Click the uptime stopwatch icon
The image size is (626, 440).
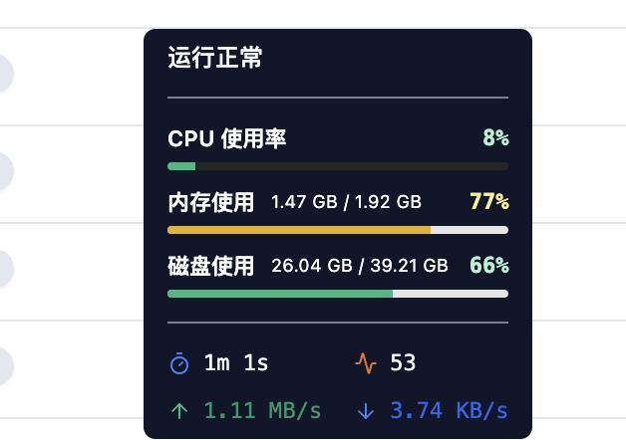coord(179,364)
